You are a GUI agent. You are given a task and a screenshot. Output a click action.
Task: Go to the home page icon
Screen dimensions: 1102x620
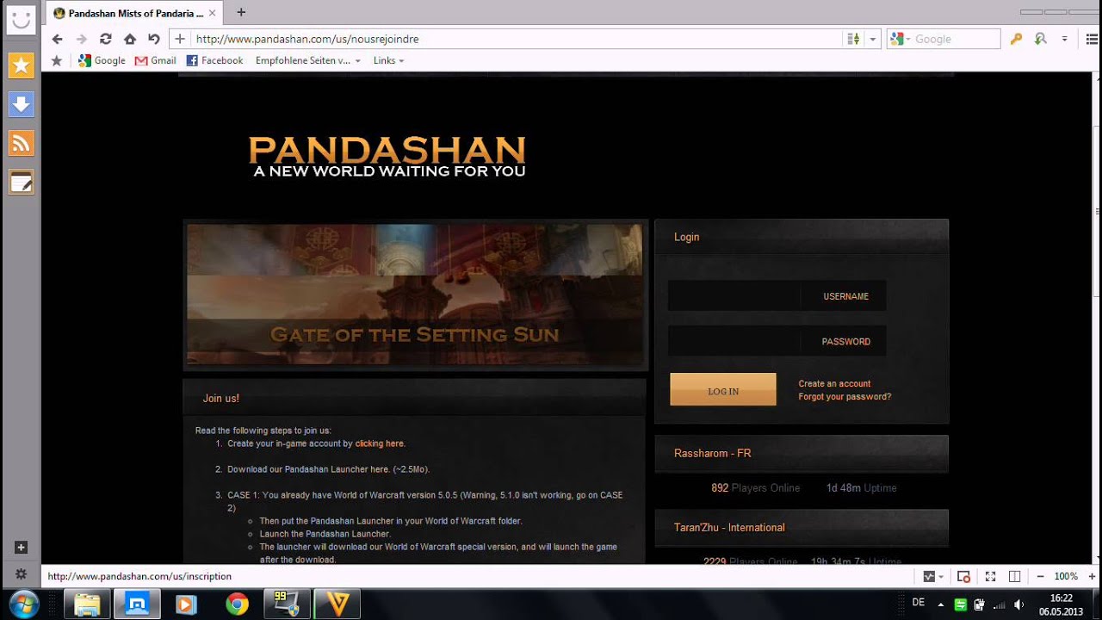tap(130, 39)
